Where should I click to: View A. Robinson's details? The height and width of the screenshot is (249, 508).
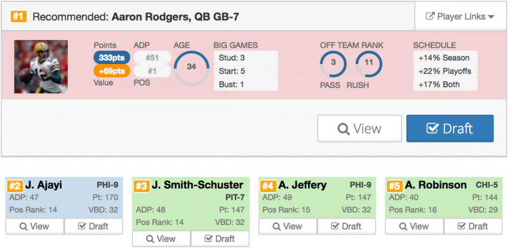(x=414, y=226)
